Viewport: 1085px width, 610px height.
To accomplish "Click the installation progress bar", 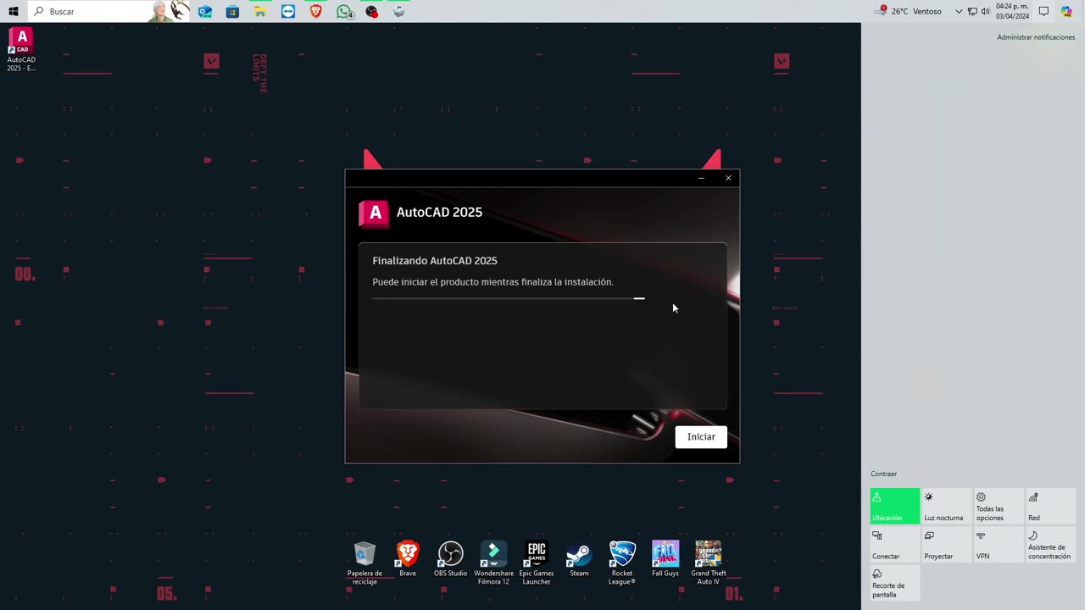I will 509,298.
